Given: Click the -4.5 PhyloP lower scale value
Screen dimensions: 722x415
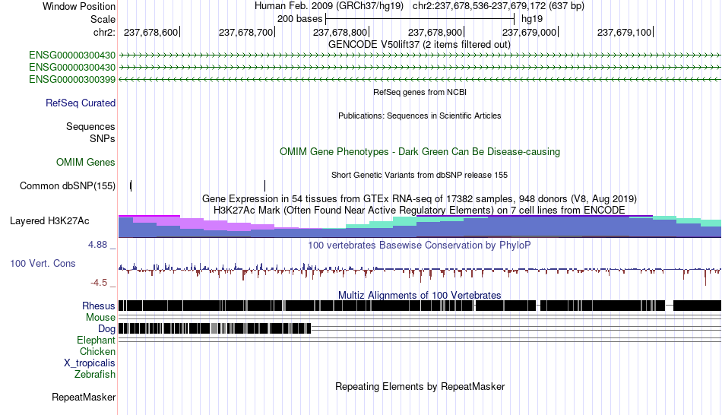Looking at the screenshot, I should point(99,282).
